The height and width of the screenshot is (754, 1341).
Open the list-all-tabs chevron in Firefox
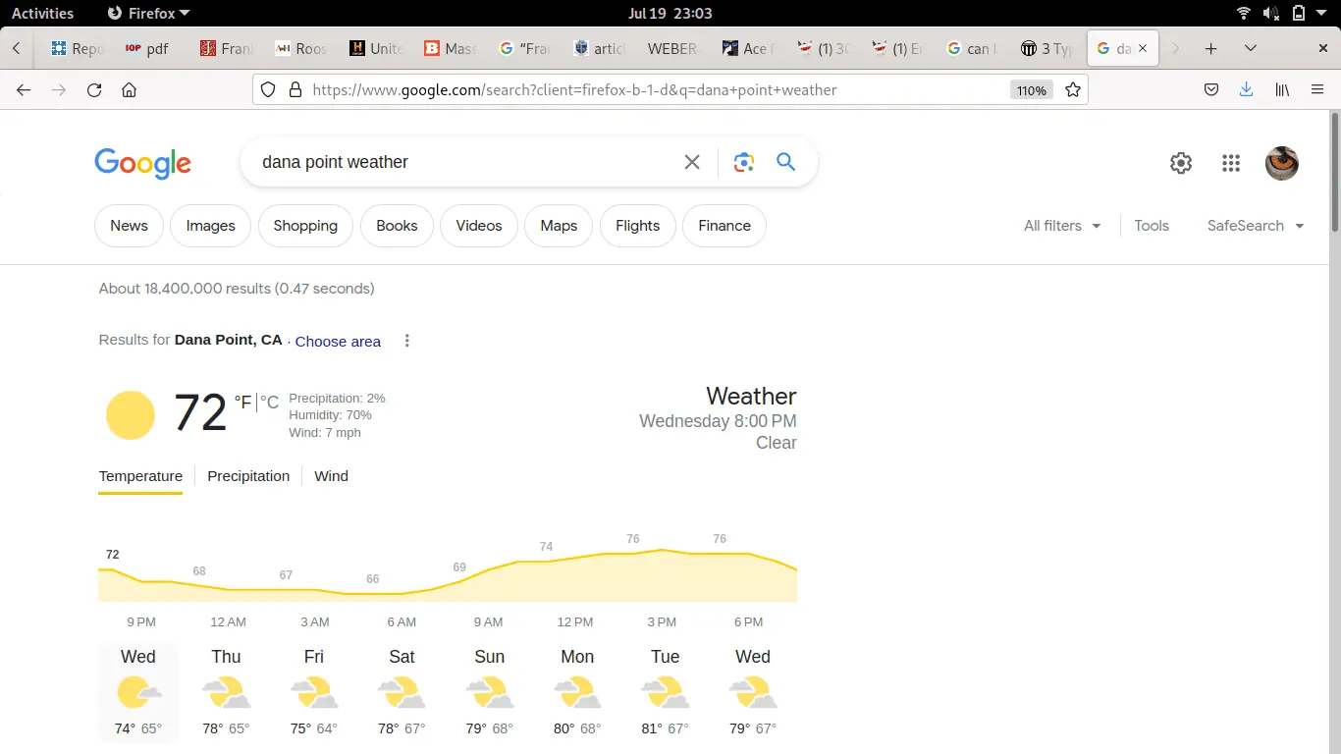[1249, 47]
